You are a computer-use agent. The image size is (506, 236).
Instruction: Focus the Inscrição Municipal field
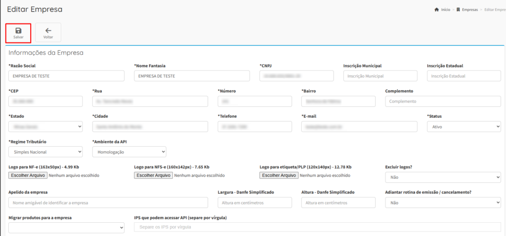pyautogui.click(x=380, y=76)
